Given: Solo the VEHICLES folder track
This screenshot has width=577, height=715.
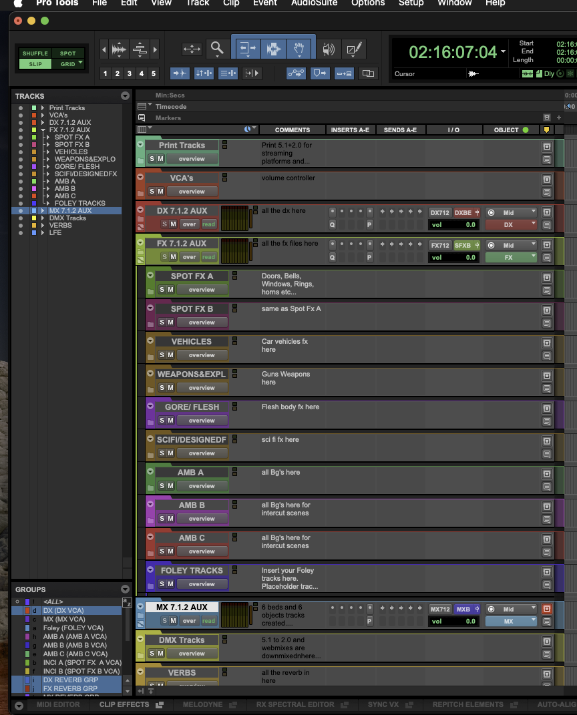Looking at the screenshot, I should pyautogui.click(x=162, y=354).
